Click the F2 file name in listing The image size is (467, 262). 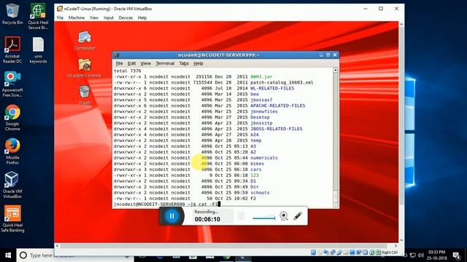pyautogui.click(x=253, y=199)
